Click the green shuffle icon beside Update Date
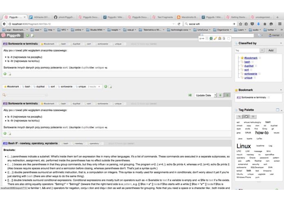 [190, 95]
